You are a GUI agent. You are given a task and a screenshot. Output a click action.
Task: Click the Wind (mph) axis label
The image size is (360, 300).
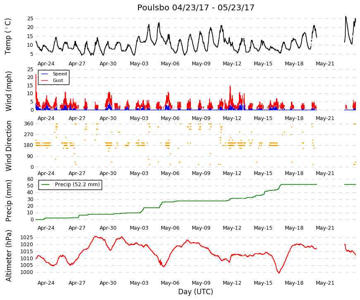[8, 91]
